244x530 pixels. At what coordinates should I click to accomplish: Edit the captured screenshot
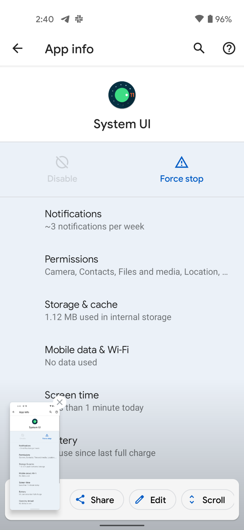tap(152, 500)
